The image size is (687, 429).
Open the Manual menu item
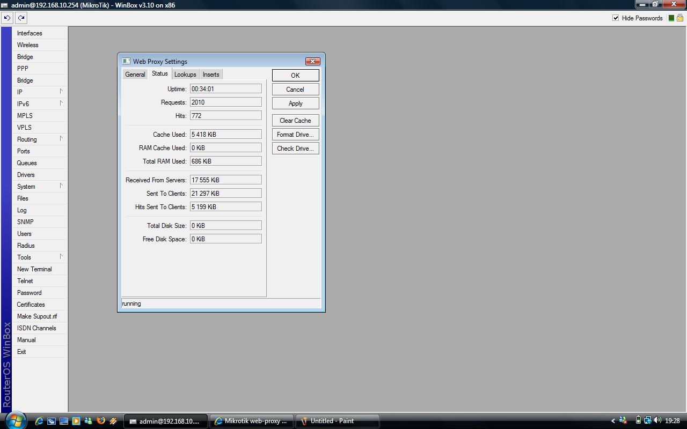(x=40, y=340)
